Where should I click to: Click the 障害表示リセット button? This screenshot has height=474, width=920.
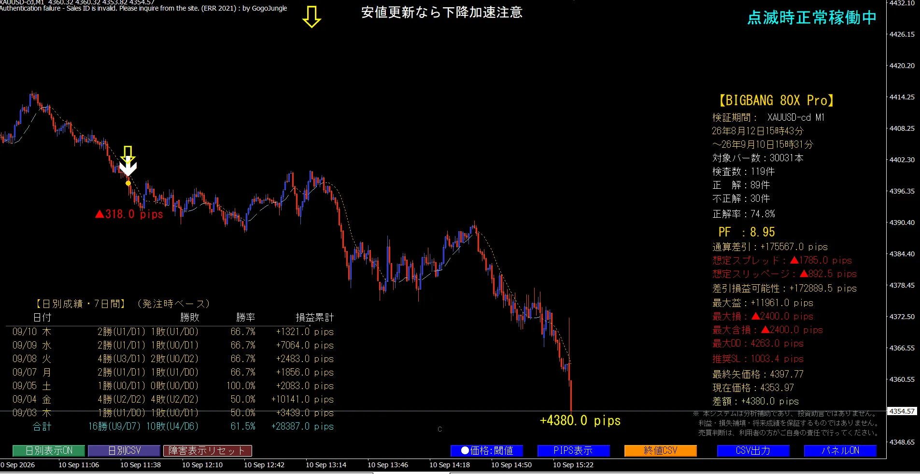(x=208, y=450)
